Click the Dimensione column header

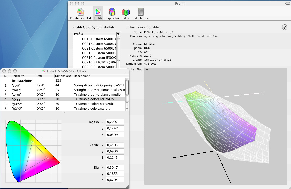[x=64, y=76]
